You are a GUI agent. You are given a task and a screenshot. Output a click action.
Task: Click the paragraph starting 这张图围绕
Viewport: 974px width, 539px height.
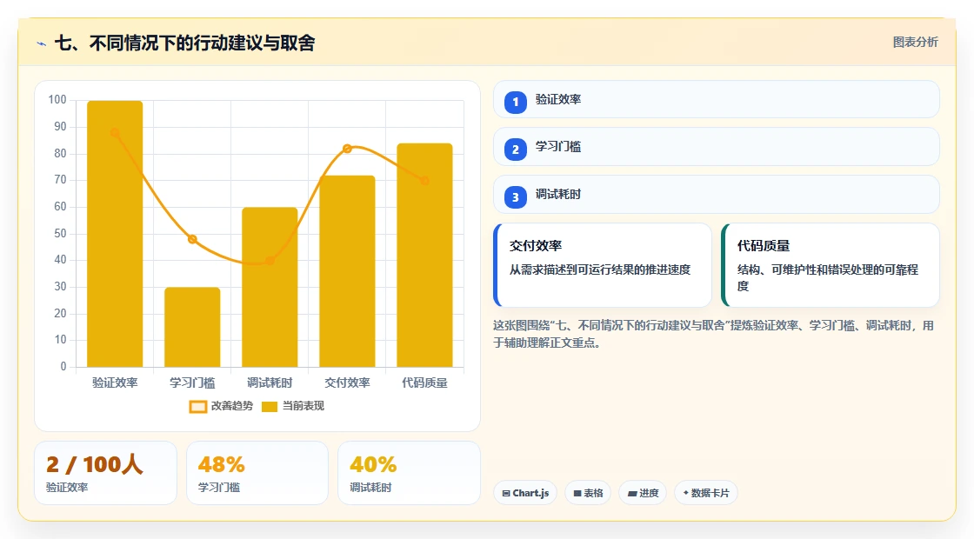click(713, 334)
